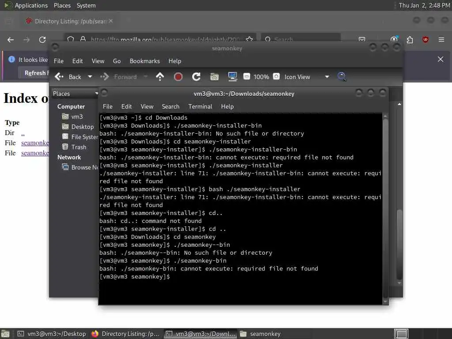The image size is (452, 339).
Task: Open the terminal Search menu
Action: 171,107
